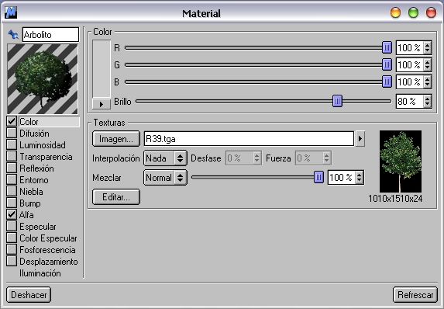Select the Color channel label
The image size is (444, 309).
pos(29,122)
